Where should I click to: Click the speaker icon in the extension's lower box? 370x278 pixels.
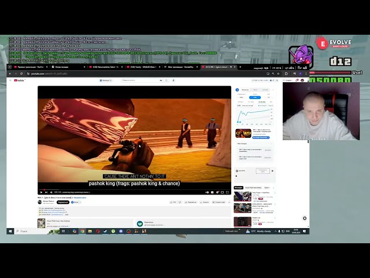tap(272, 171)
